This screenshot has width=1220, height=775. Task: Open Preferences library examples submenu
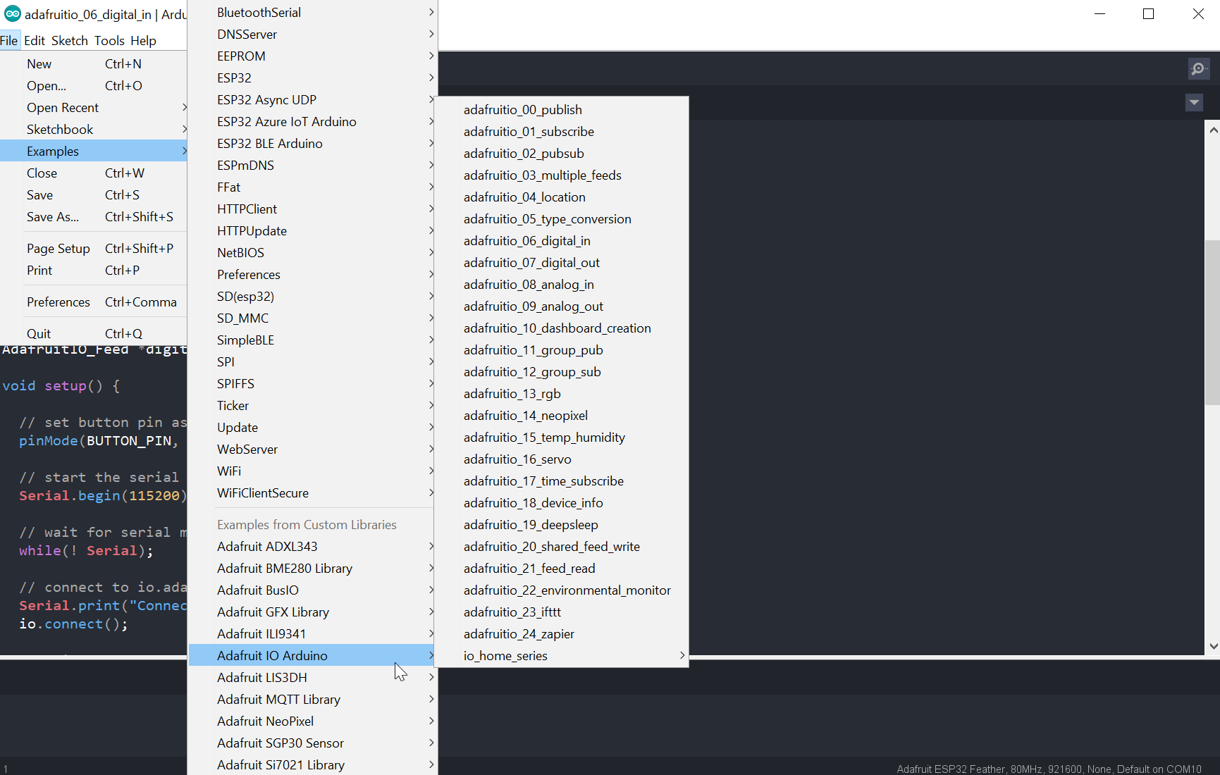[313, 275]
